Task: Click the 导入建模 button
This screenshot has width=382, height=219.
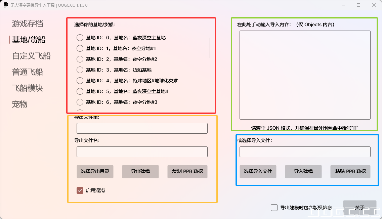Action: pos(303,172)
